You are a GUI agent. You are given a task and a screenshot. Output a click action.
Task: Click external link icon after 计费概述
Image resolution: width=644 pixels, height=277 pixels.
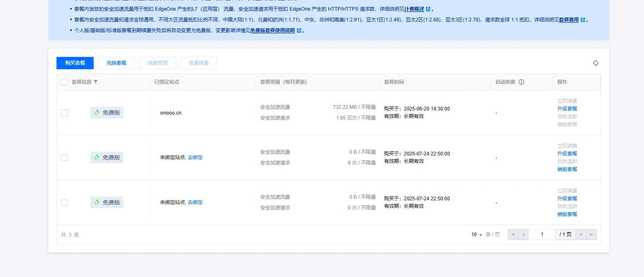click(428, 9)
